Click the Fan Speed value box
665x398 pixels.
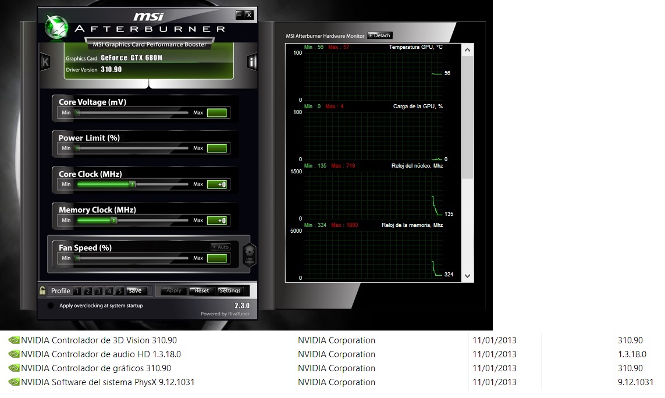(217, 258)
